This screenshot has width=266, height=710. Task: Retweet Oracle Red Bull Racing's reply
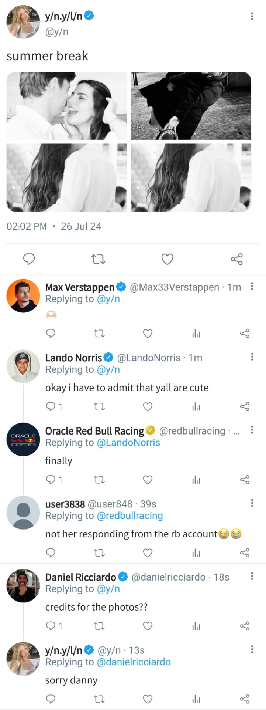click(x=99, y=480)
